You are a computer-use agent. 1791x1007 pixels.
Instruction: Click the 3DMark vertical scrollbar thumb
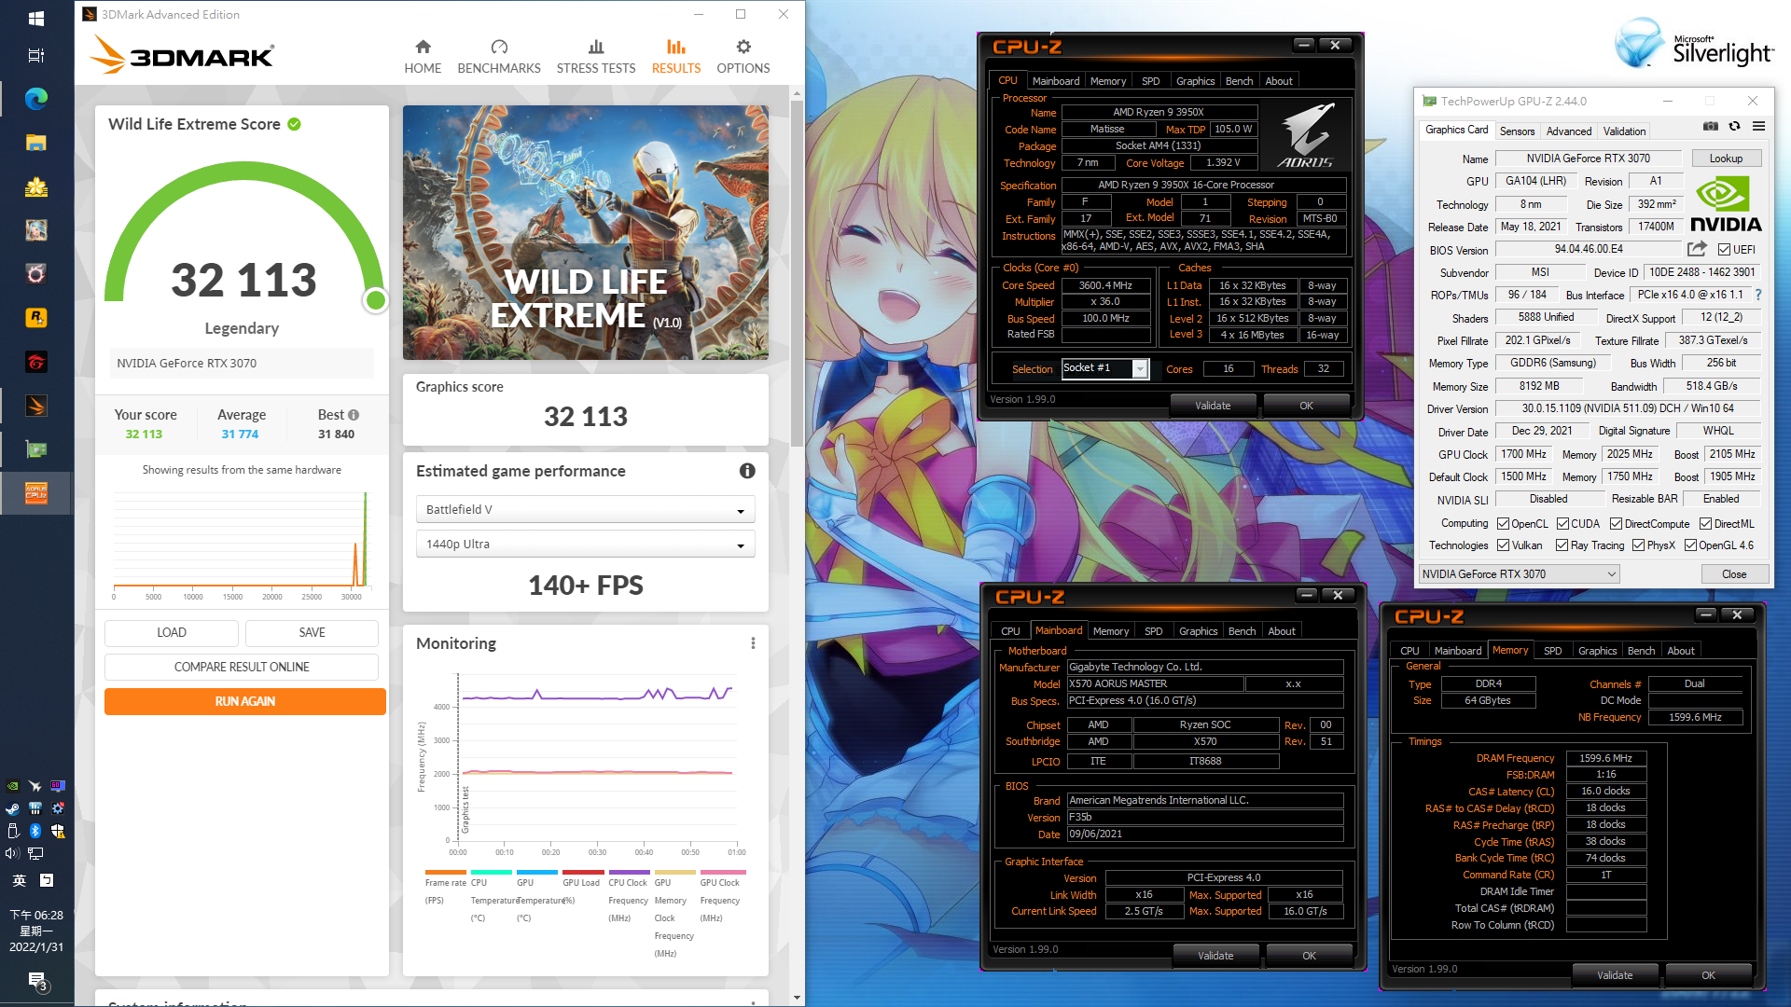coord(797,275)
